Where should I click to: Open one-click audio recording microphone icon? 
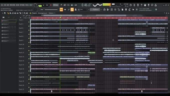[x=138, y=5]
